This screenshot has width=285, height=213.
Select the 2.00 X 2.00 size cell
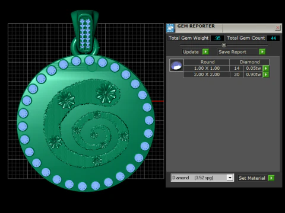point(207,75)
